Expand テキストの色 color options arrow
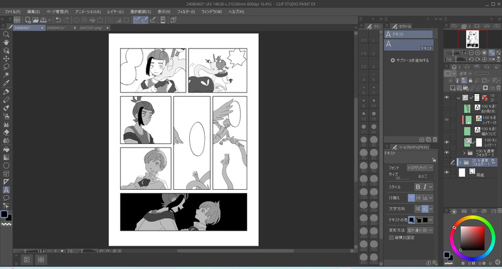Viewport: 502px width, 269px height. coord(430,220)
